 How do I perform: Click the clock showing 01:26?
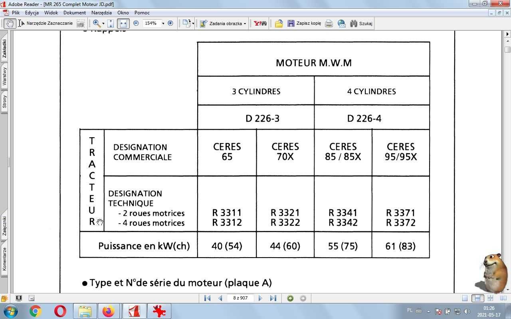pyautogui.click(x=489, y=308)
